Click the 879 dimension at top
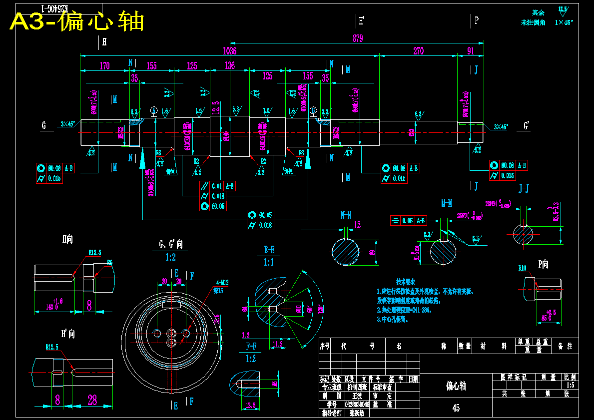This screenshot has width=594, height=420. point(358,38)
